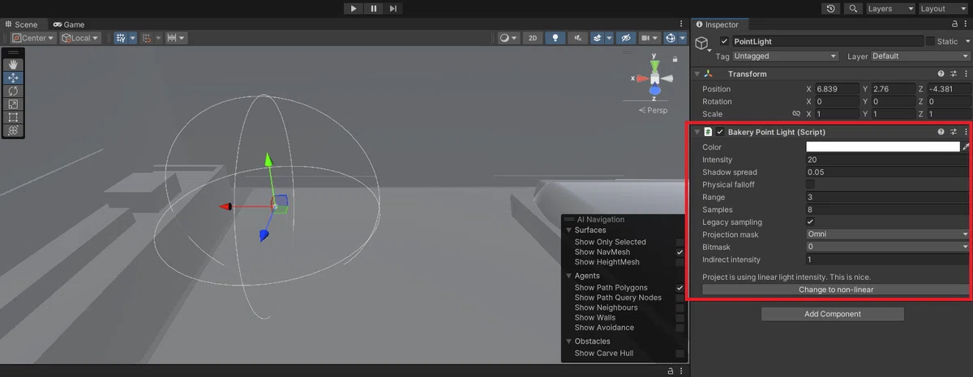The image size is (973, 377).
Task: Lock the Inspector panel
Action: click(x=954, y=24)
